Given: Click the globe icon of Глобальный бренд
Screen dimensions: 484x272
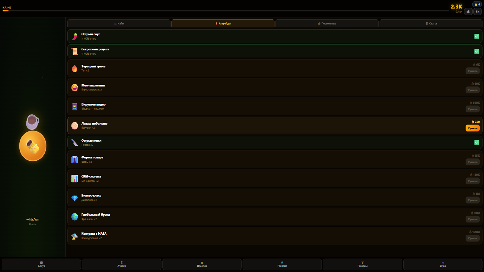Looking at the screenshot, I should click(75, 217).
